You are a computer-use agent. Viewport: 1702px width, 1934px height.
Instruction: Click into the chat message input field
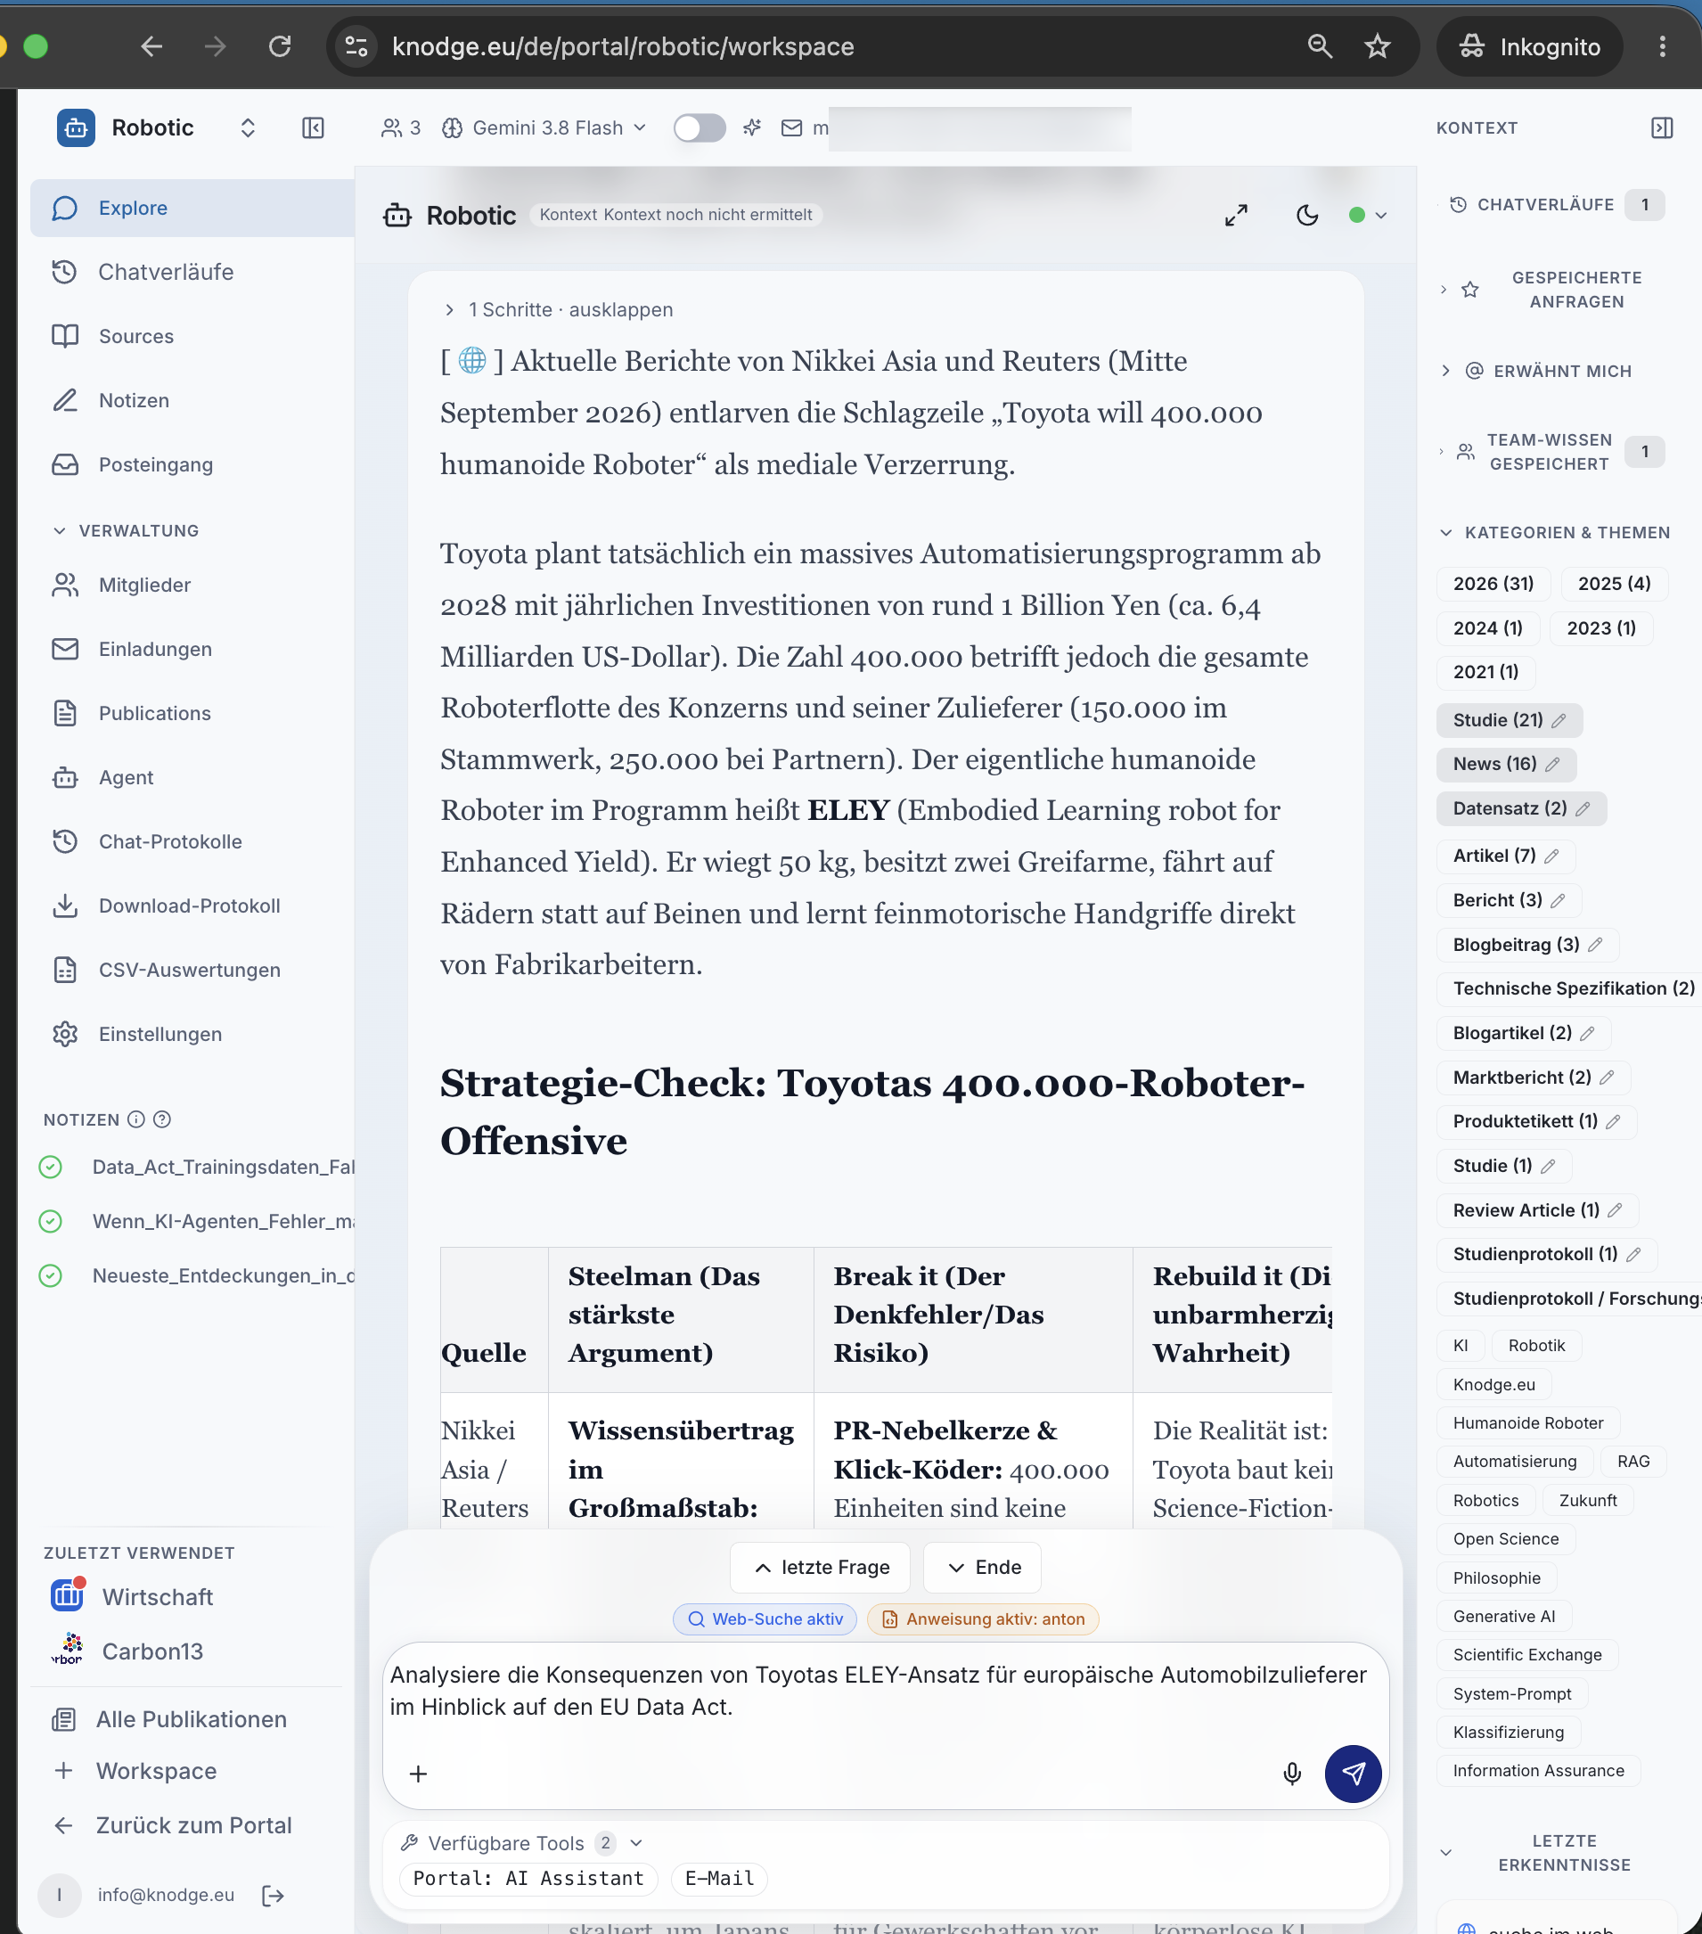coord(885,1693)
